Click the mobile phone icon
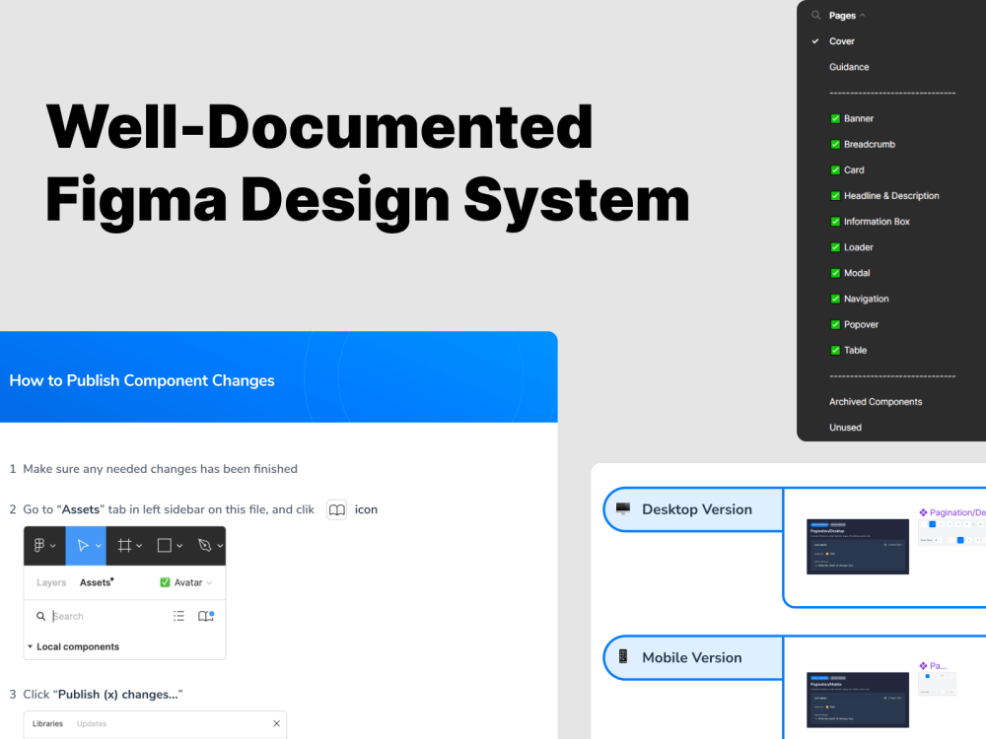Viewport: 986px width, 739px height. (x=623, y=656)
